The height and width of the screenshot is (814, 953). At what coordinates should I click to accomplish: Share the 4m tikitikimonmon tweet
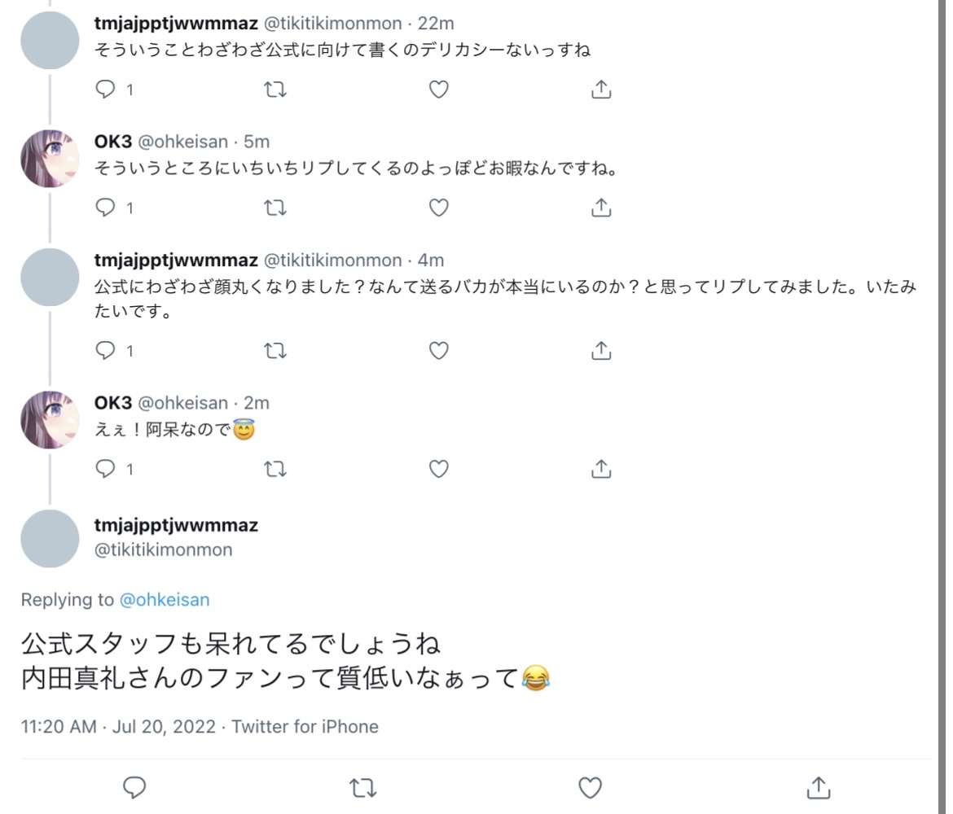click(x=600, y=350)
